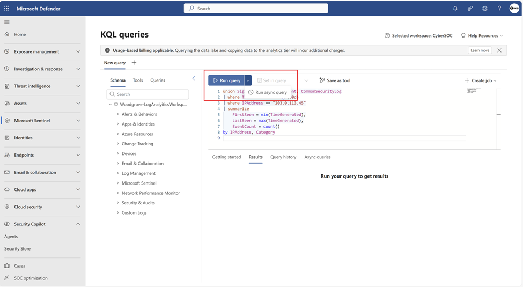Open Agents under Security Copilot
The width and height of the screenshot is (523, 287).
[11, 236]
